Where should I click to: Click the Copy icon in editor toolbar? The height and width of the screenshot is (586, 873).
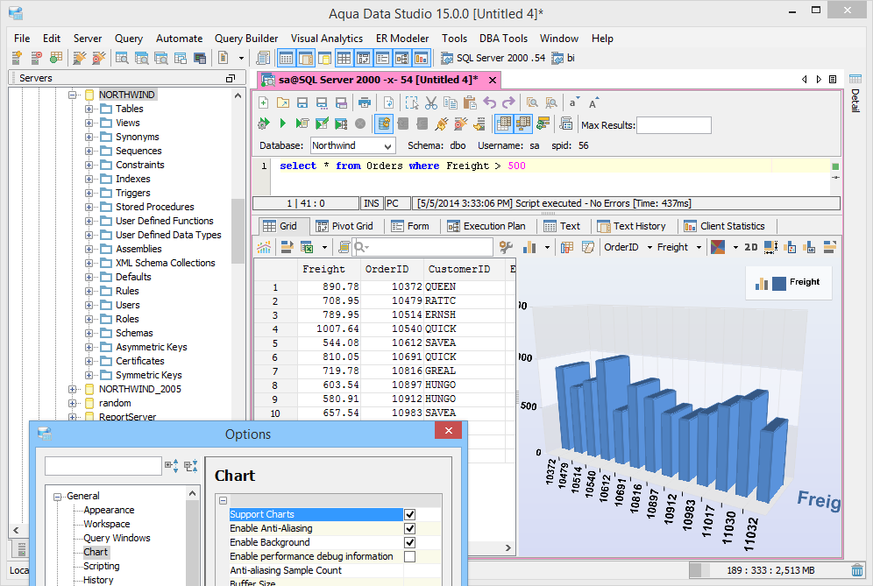pyautogui.click(x=451, y=102)
